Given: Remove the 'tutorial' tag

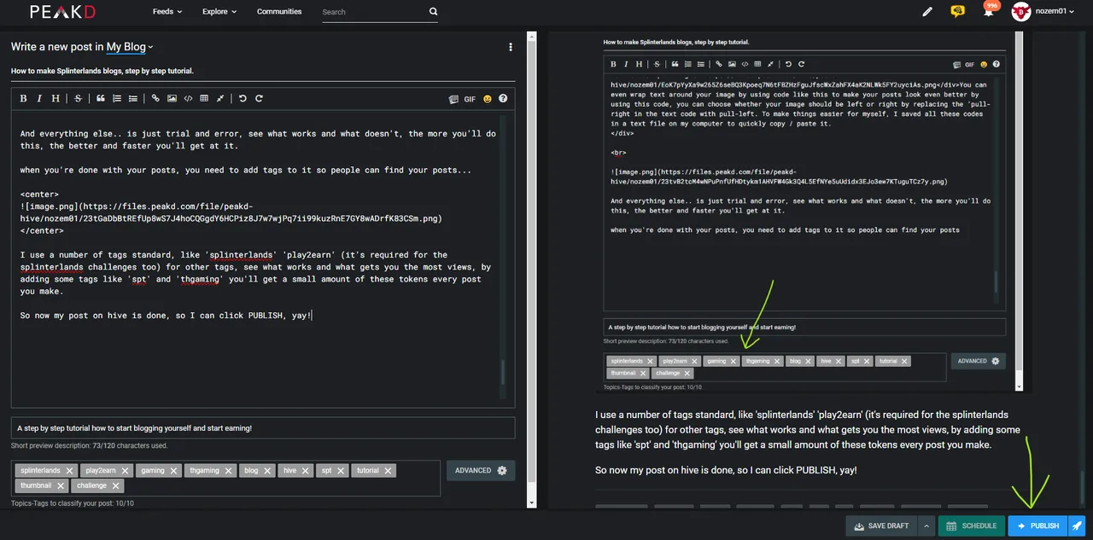Looking at the screenshot, I should 388,470.
